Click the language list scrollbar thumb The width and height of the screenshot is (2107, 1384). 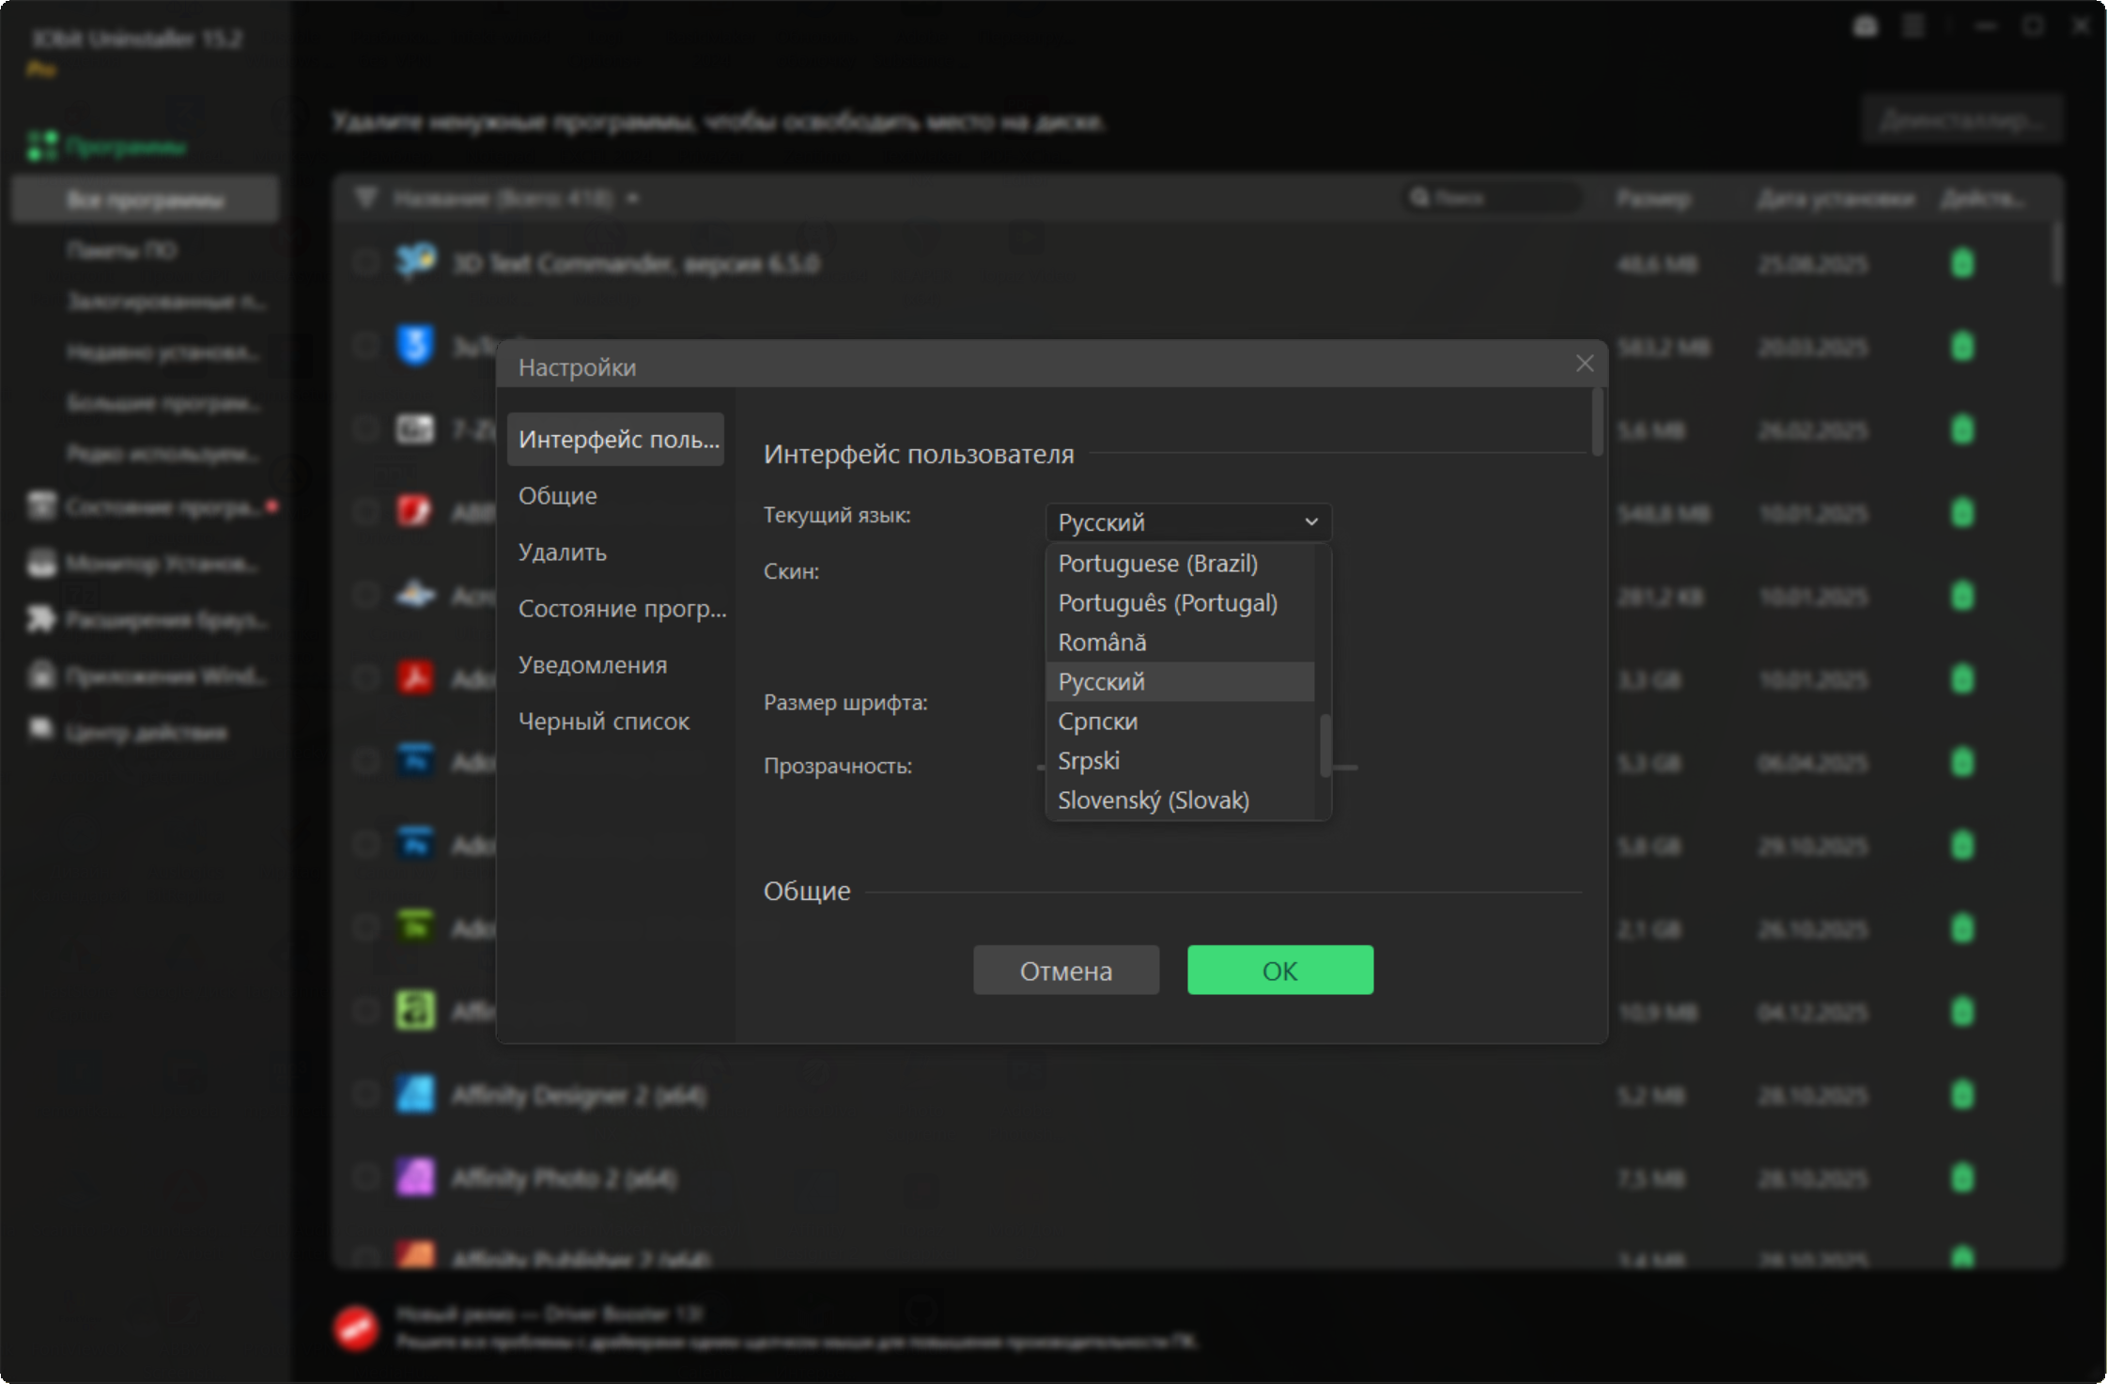(1325, 746)
